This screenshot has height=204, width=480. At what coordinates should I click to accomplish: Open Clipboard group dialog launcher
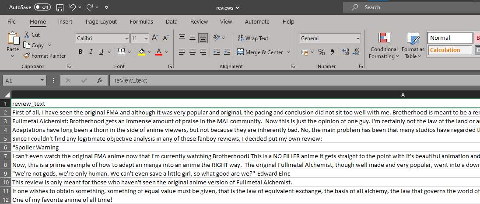(69, 66)
